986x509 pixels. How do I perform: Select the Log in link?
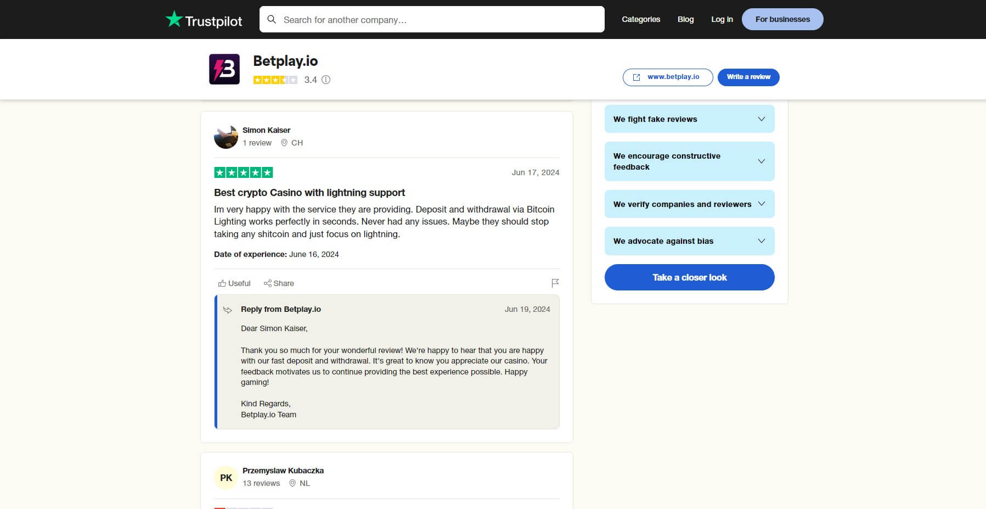tap(722, 19)
